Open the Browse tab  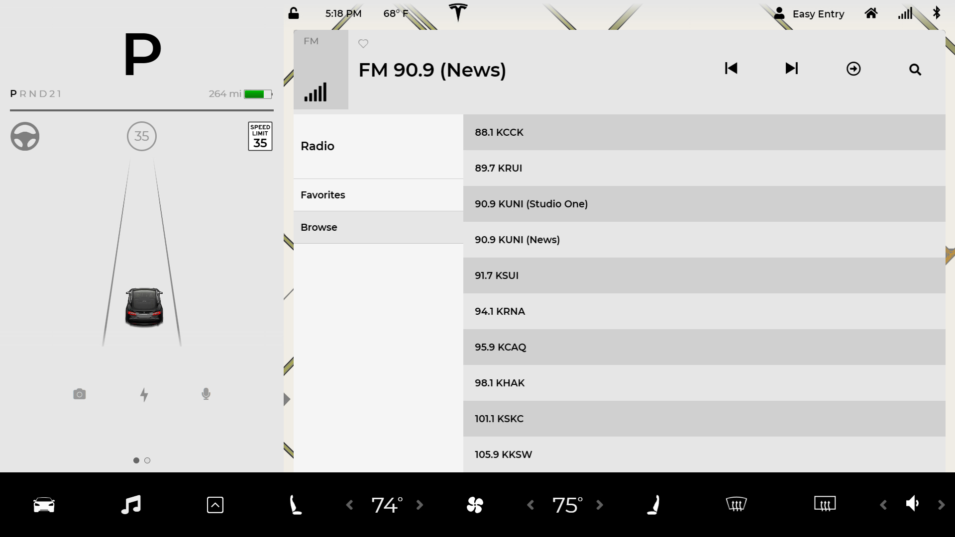[x=378, y=227]
